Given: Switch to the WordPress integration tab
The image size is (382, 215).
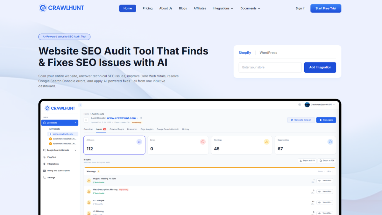Looking at the screenshot, I should [268, 53].
